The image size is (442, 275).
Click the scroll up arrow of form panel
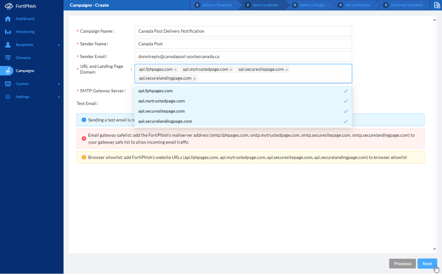click(x=434, y=20)
